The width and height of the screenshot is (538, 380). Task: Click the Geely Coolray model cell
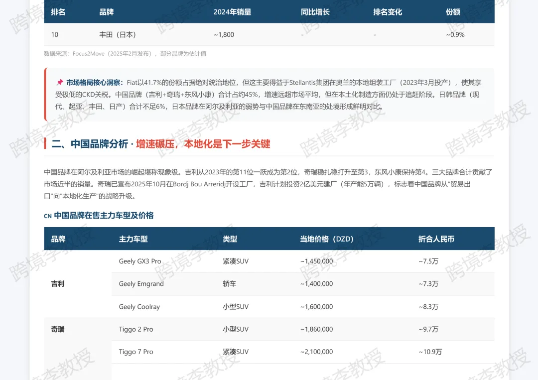click(x=139, y=307)
